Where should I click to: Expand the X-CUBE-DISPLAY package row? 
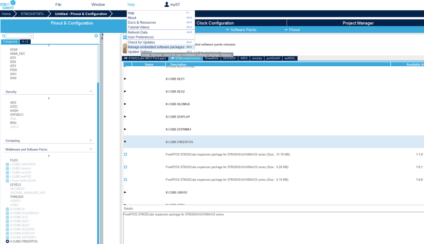pyautogui.click(x=125, y=116)
